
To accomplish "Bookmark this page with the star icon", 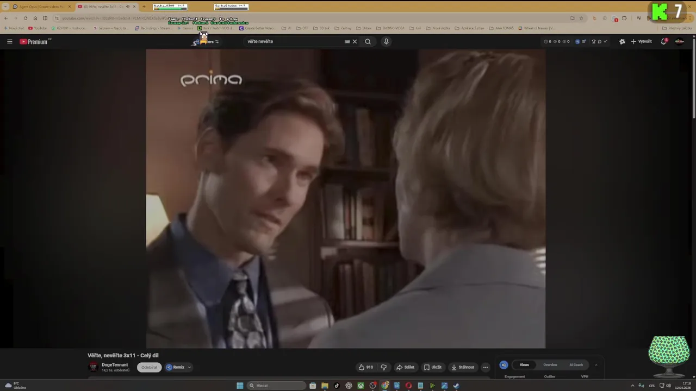I will coord(581,18).
